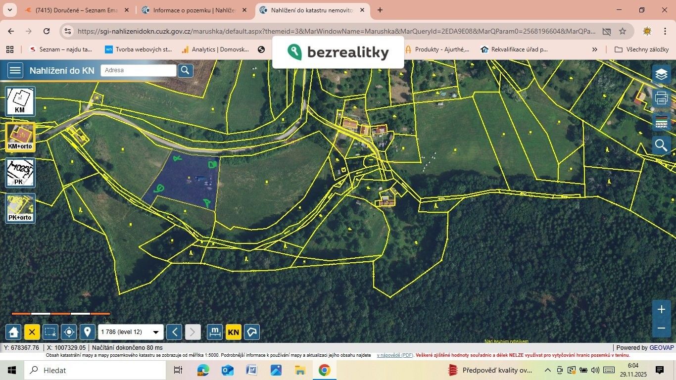676x380 pixels.
Task: Open the zoom level dropdown
Action: pos(156,332)
